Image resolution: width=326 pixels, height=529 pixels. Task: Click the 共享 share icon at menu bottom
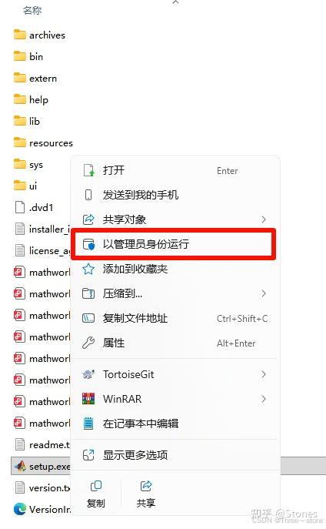click(146, 486)
